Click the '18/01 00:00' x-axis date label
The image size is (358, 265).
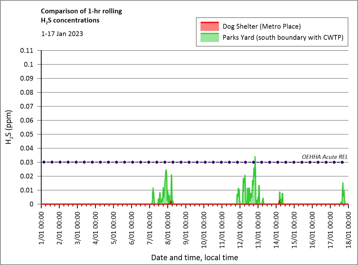coord(349,228)
